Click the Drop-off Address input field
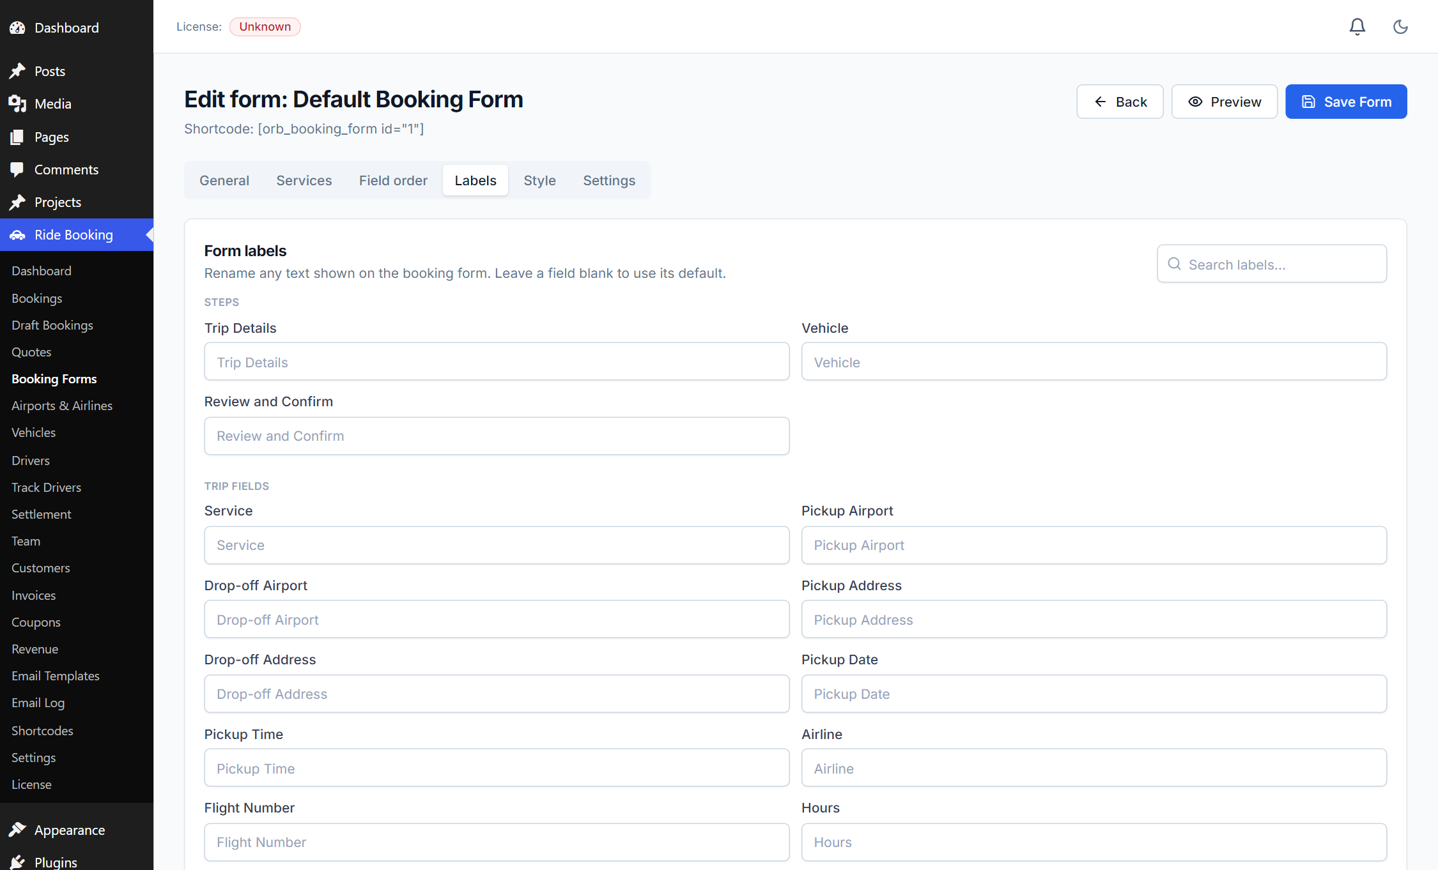Screen dimensions: 1438x870 tap(497, 694)
